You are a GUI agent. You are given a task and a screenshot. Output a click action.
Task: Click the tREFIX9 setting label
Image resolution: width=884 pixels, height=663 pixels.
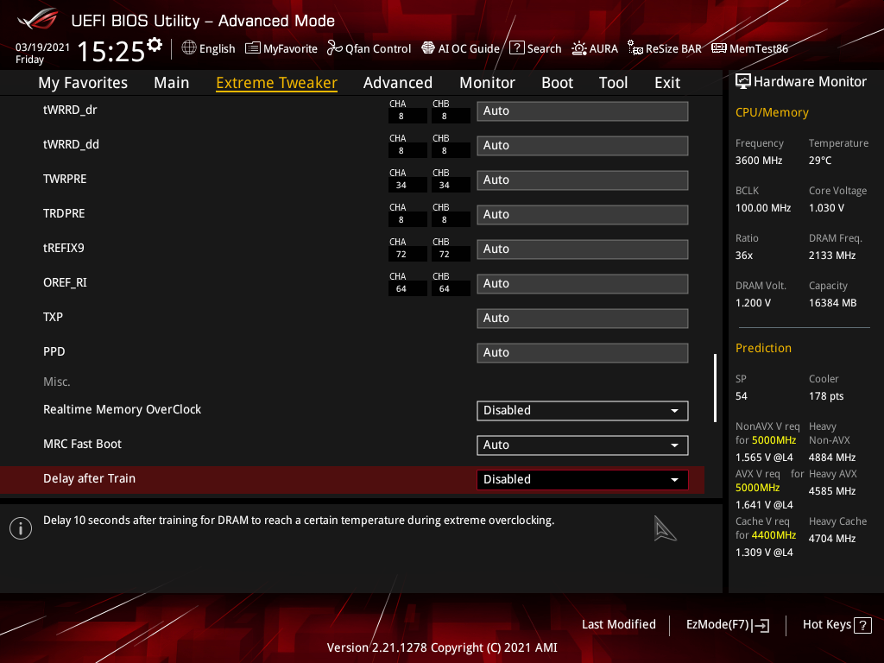[x=64, y=248]
